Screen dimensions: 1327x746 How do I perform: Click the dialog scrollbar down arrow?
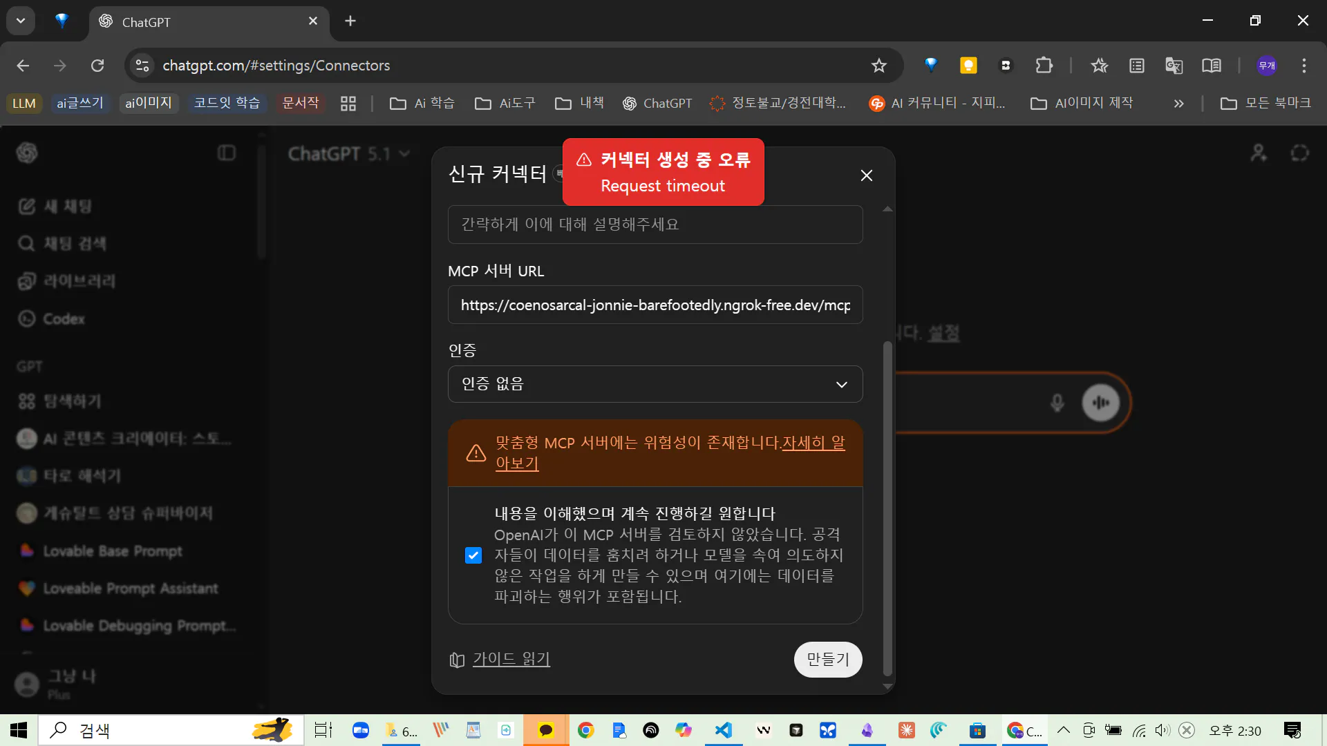point(887,687)
